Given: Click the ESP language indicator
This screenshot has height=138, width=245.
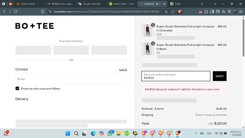Looking at the screenshot, I should pos(209,133).
